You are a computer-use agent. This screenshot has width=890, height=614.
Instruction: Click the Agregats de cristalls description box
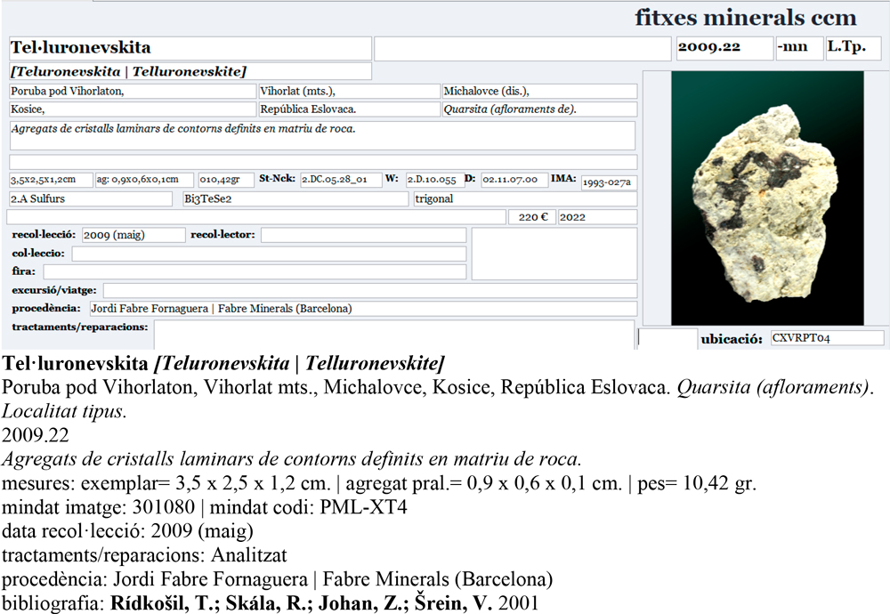322,135
